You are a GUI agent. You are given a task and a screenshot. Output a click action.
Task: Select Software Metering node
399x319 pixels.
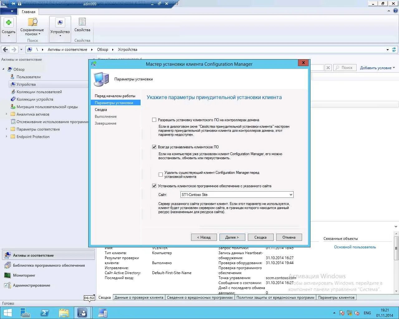coord(52,122)
